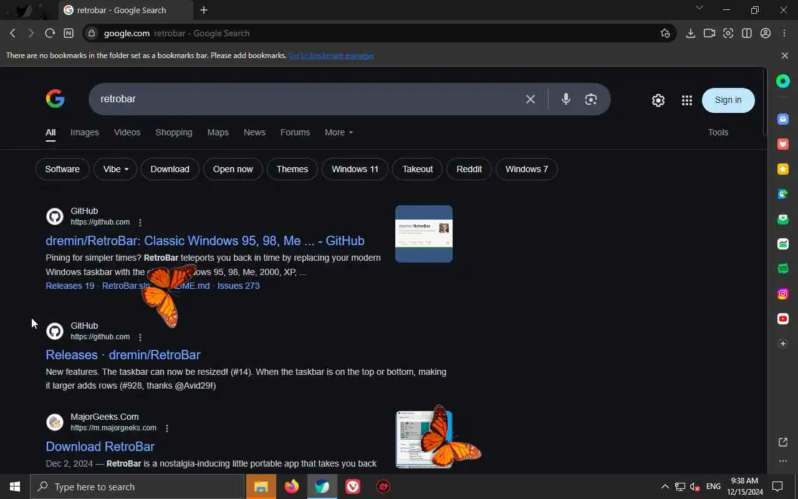Open Instagram in the sidebar
798x499 pixels.
783,294
